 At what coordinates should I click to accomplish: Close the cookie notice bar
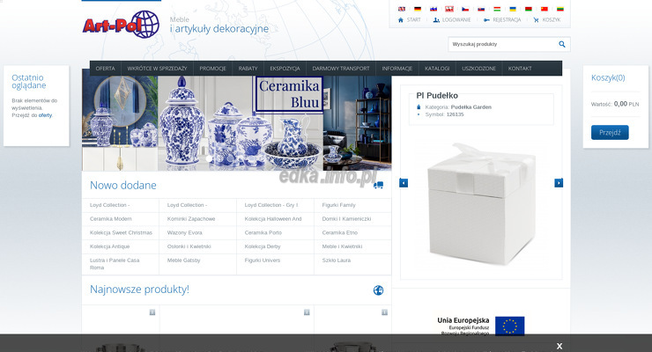pos(559,346)
